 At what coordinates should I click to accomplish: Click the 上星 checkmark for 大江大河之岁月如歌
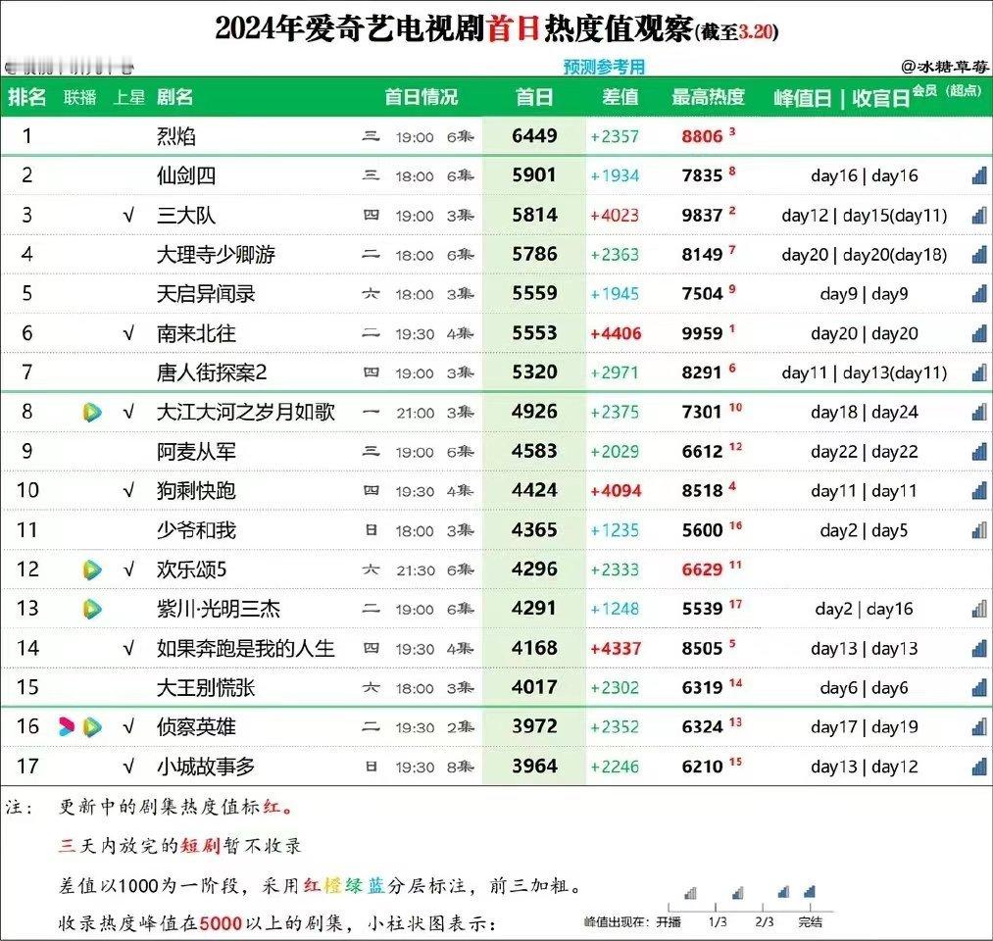tap(128, 413)
